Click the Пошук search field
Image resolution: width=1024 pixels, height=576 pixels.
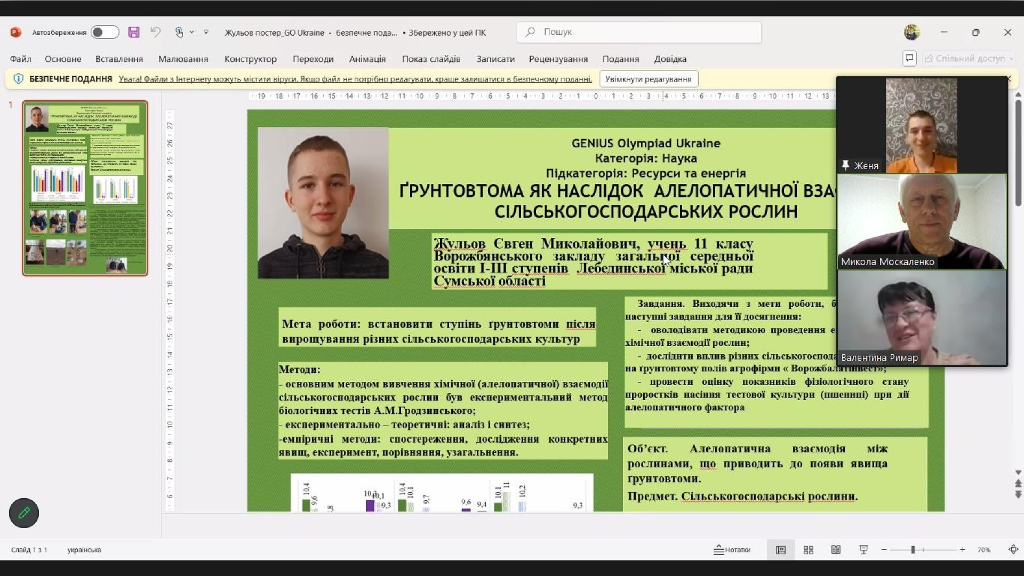[638, 32]
